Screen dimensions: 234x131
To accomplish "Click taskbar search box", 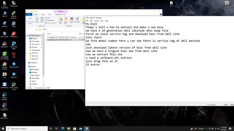I will point(27,128).
